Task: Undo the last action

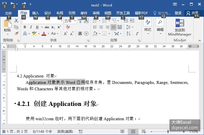Action: [x=13, y=4]
